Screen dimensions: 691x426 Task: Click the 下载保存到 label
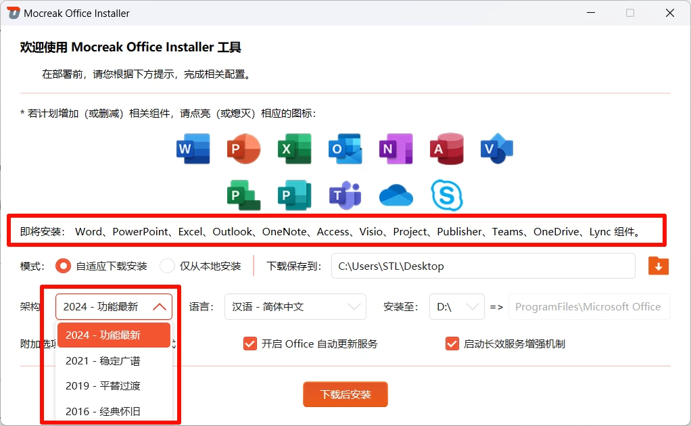point(294,266)
